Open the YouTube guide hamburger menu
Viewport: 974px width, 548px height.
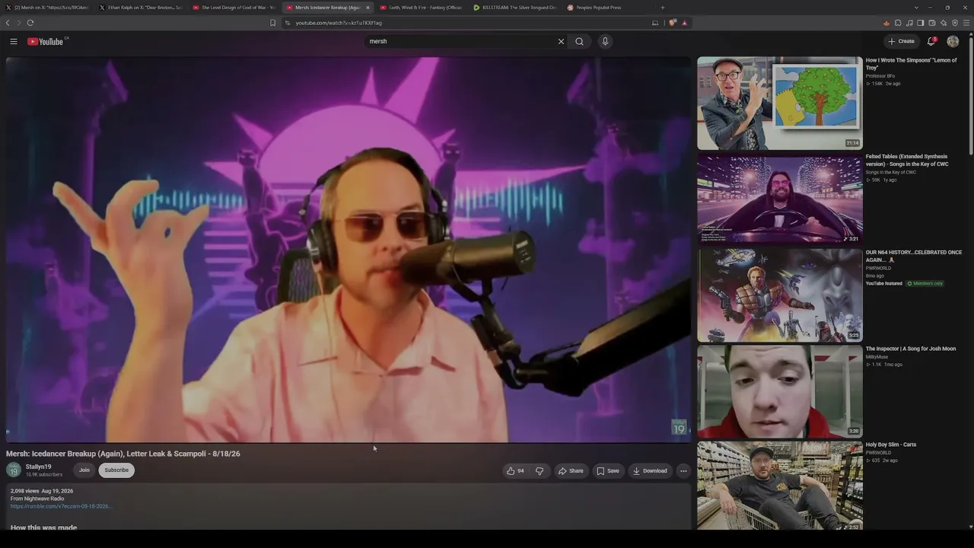[x=14, y=41]
